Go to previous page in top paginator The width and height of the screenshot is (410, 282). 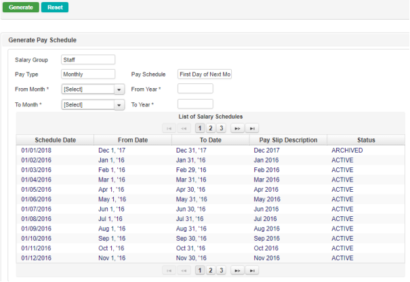pyautogui.click(x=184, y=127)
